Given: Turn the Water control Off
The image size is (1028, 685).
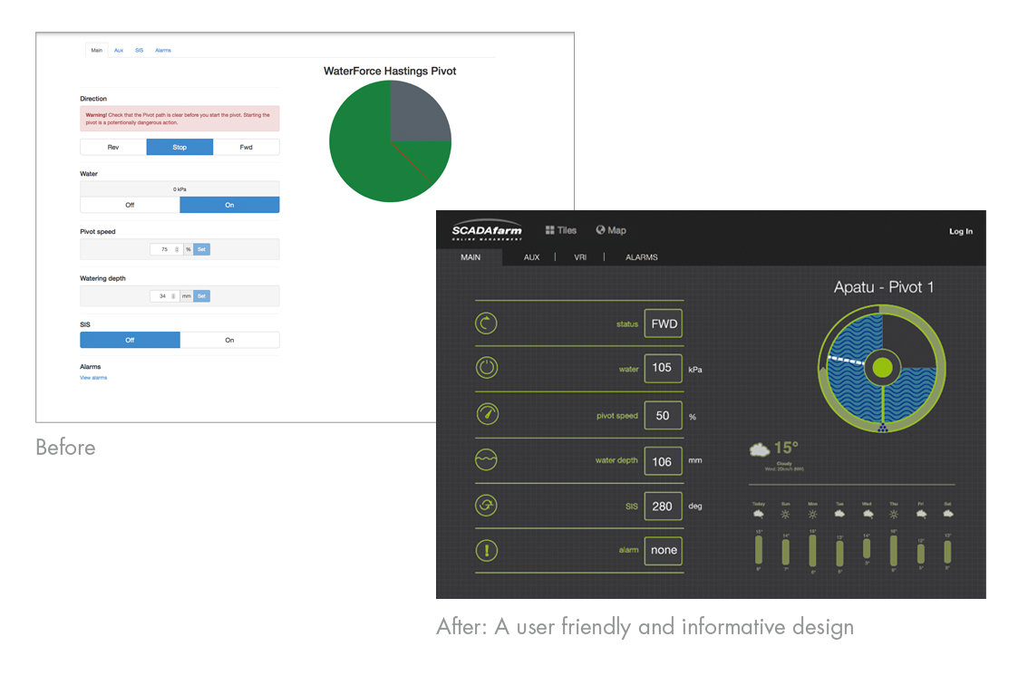Looking at the screenshot, I should pyautogui.click(x=130, y=205).
